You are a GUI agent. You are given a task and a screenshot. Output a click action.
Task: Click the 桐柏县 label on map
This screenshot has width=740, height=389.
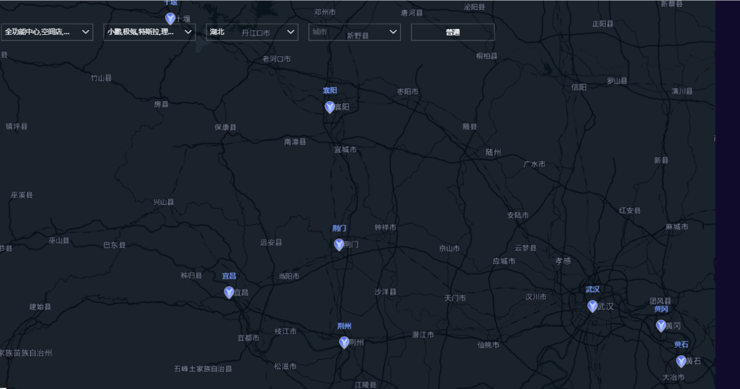(486, 56)
